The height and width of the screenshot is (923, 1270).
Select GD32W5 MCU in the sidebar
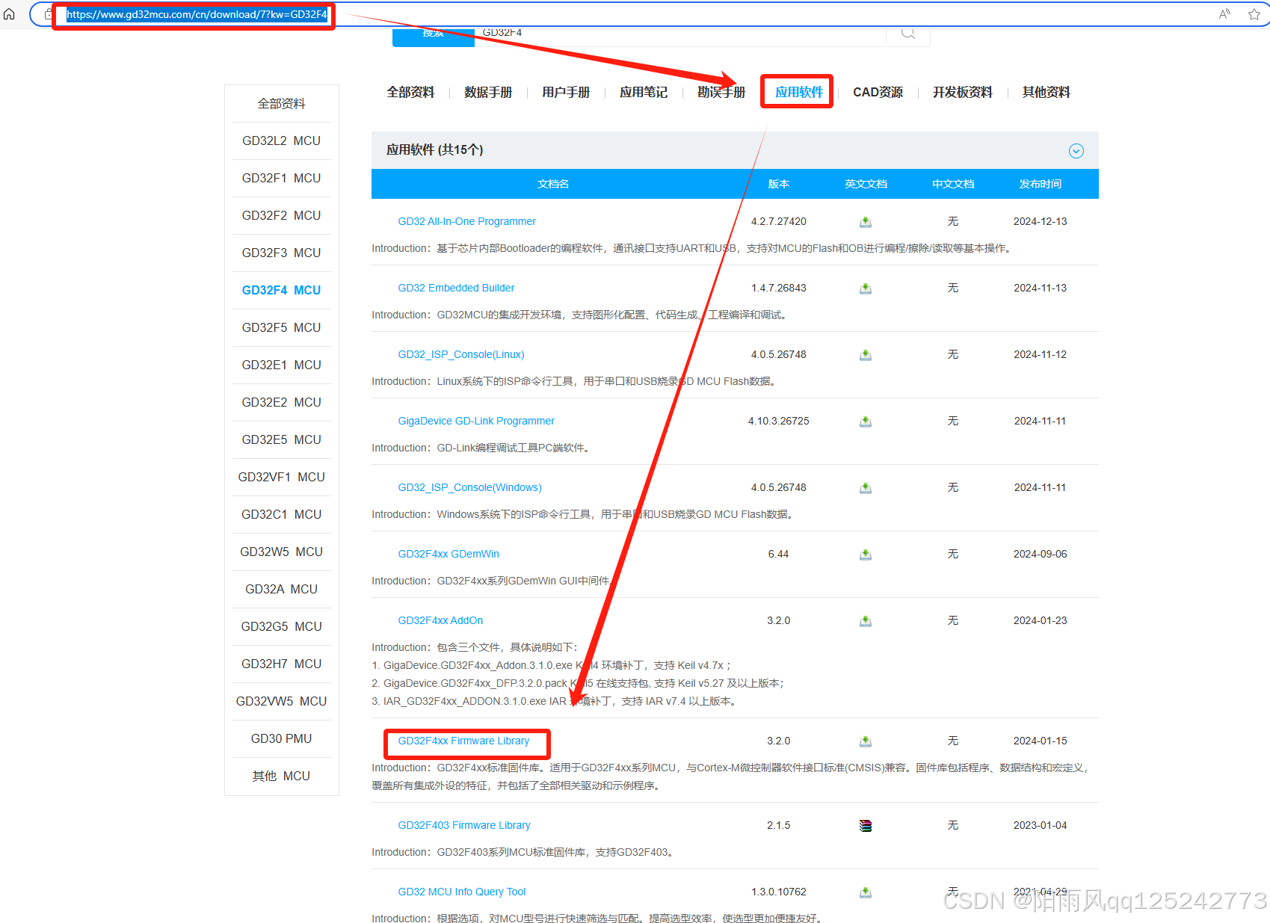click(281, 552)
